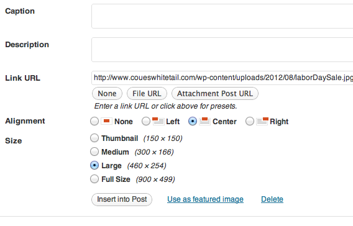The image size is (353, 226).
Task: Click the None link preset button
Action: click(107, 94)
